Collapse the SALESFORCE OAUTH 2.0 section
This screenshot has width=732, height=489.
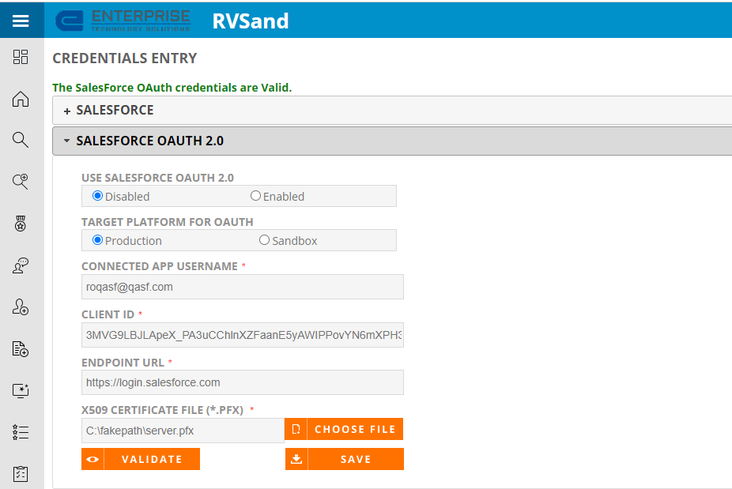(392, 141)
